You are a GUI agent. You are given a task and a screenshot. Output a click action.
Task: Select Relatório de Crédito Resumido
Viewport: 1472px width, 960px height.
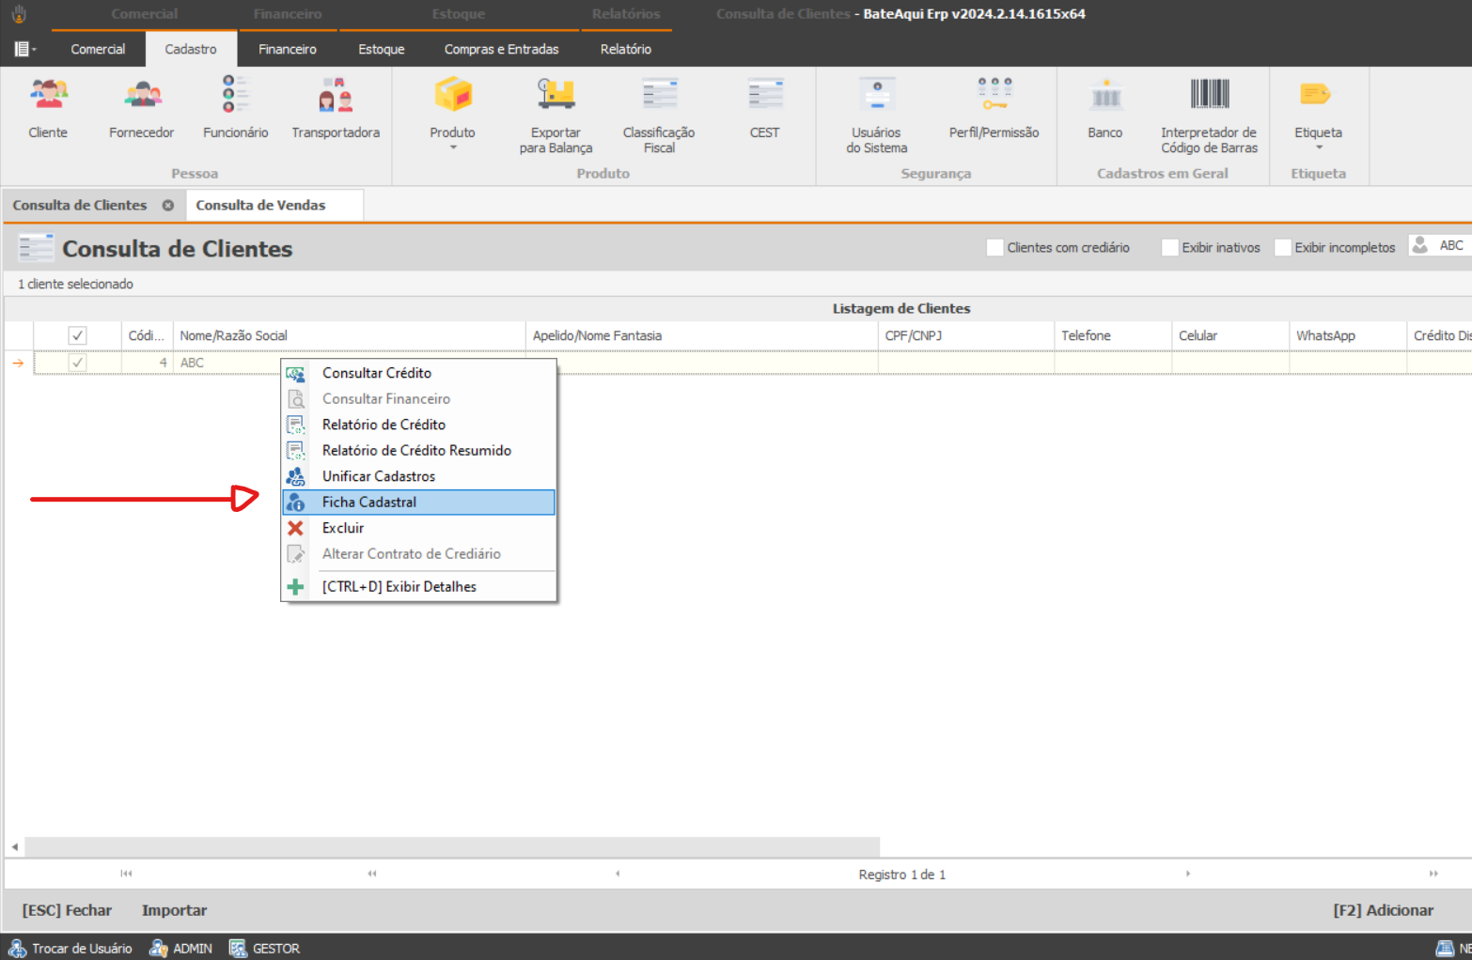(419, 451)
